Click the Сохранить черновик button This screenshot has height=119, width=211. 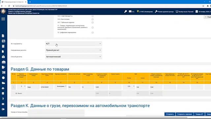click(x=185, y=114)
